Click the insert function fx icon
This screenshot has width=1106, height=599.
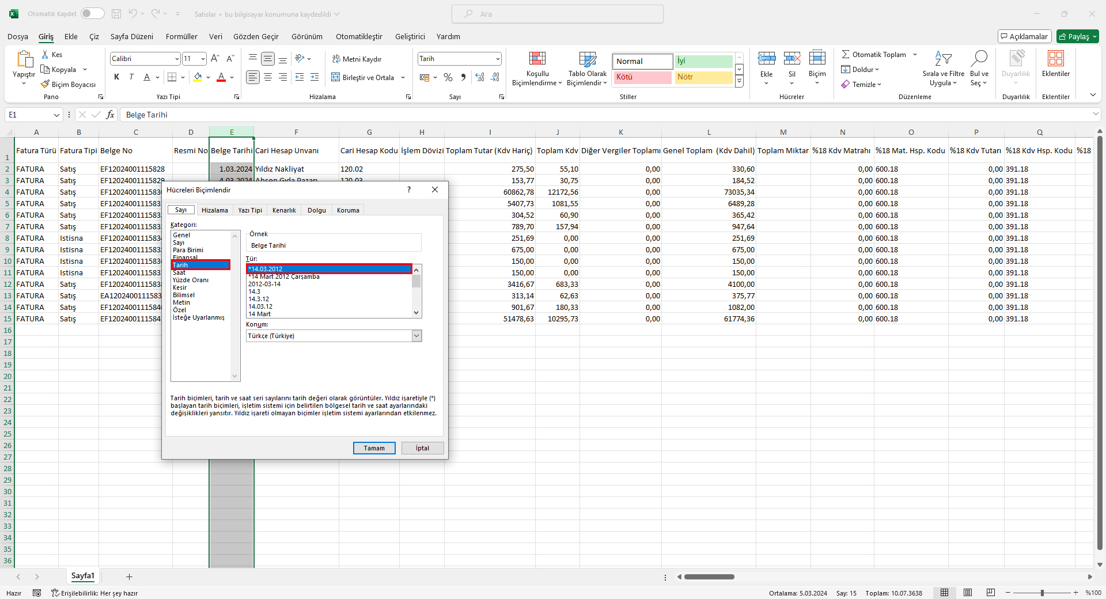(110, 115)
